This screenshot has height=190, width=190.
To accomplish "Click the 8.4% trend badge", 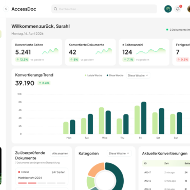I will point(44,83).
